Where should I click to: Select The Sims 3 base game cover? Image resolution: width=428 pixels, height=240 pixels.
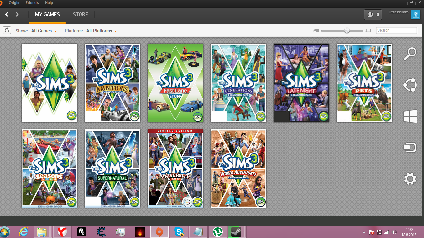pyautogui.click(x=50, y=83)
